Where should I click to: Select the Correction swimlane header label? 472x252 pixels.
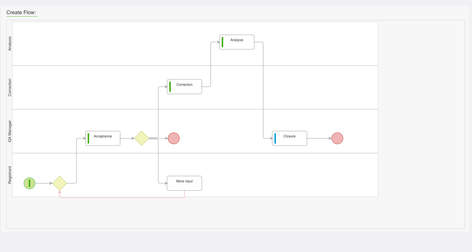[x=10, y=88]
